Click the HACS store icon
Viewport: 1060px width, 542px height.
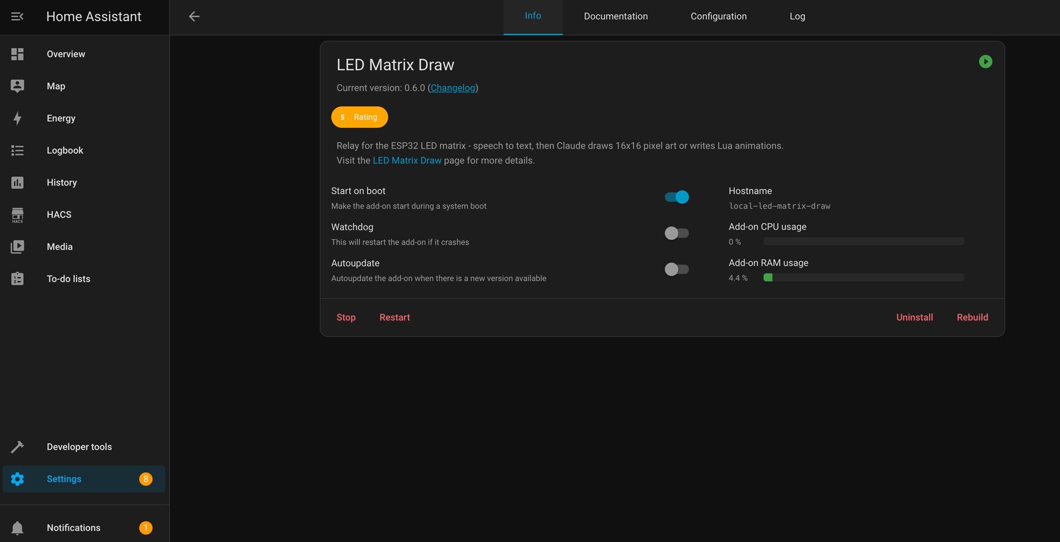(18, 215)
